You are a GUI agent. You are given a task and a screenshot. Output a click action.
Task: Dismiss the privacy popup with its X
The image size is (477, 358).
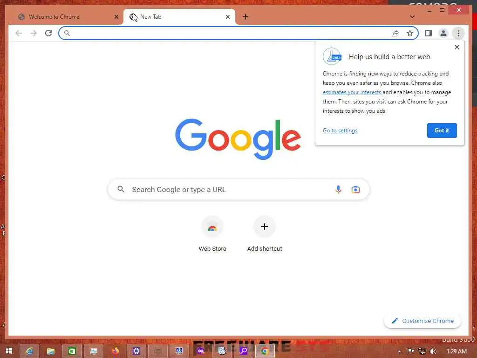tap(457, 47)
